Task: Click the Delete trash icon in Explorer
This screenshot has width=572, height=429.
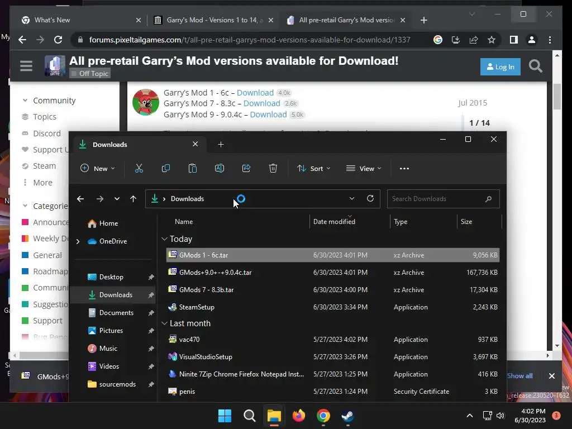Action: coord(273,168)
